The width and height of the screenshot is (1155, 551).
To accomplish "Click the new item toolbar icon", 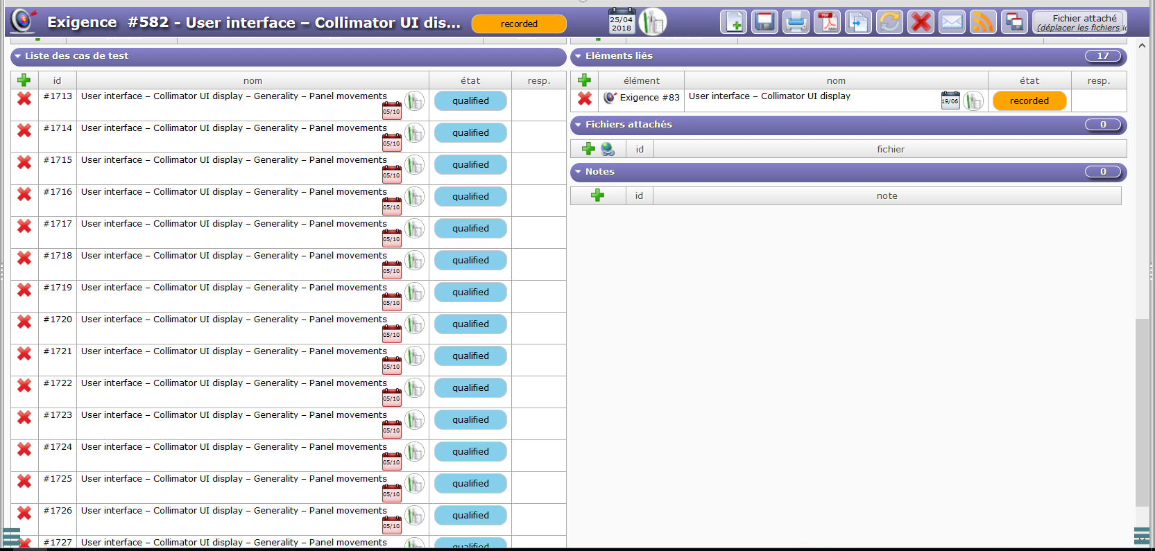I will coord(733,22).
